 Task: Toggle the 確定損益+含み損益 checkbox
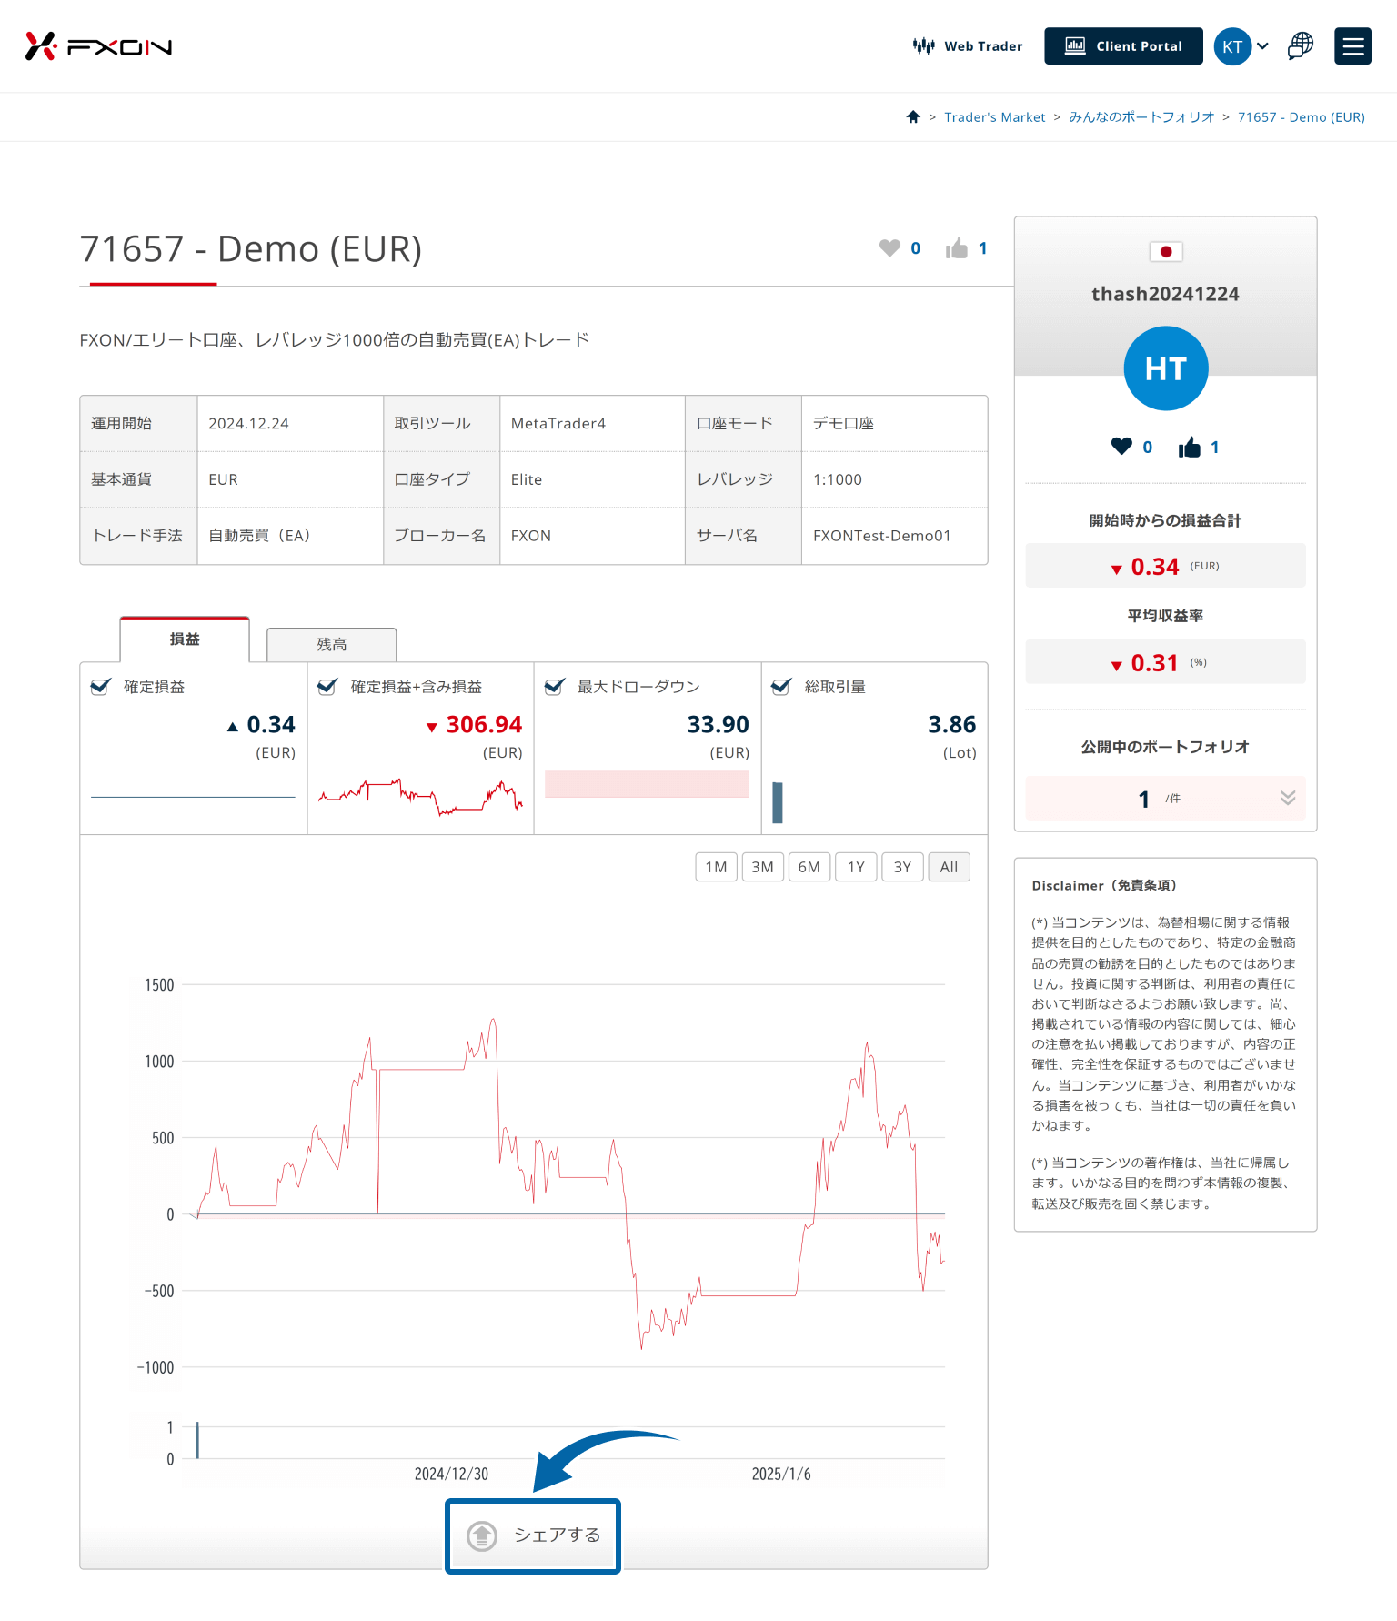click(327, 686)
